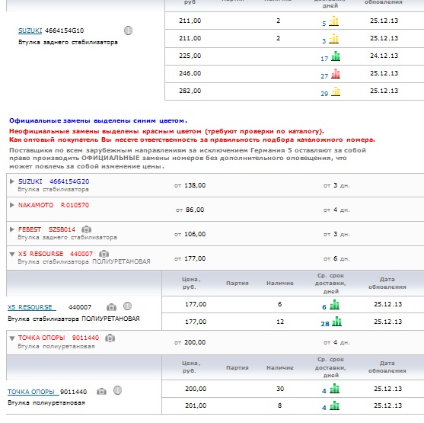Click info icon in X5 RESOURSE 440007 detail
This screenshot has height=423, width=424.
pyautogui.click(x=127, y=306)
